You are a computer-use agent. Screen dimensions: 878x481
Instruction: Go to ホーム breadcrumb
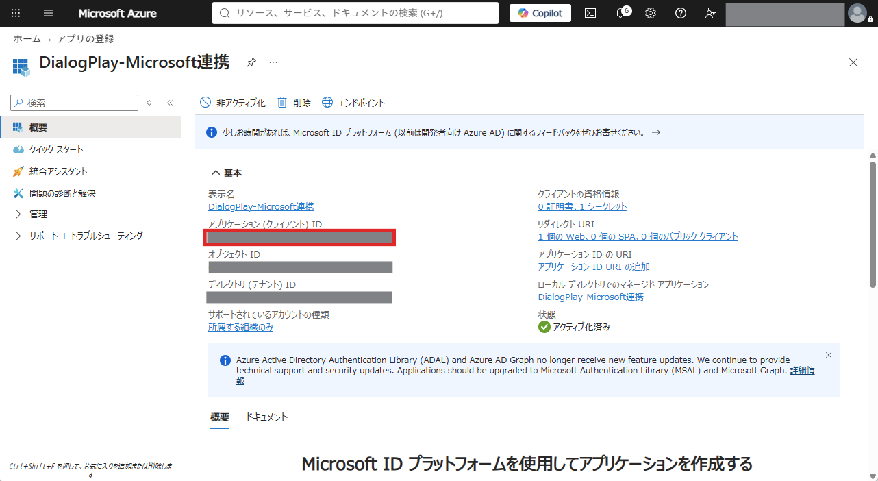point(27,39)
